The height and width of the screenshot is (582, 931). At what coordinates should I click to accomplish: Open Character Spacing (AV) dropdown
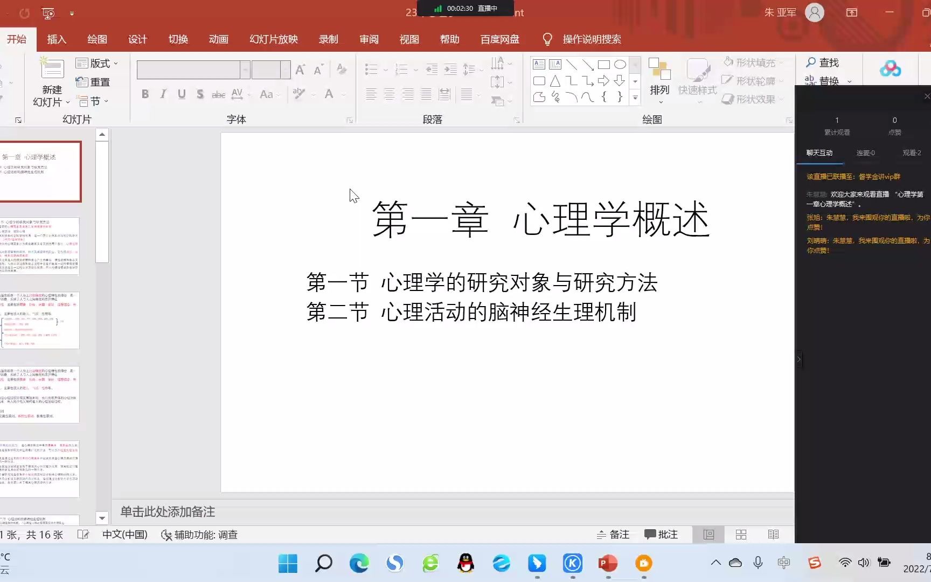click(x=240, y=94)
